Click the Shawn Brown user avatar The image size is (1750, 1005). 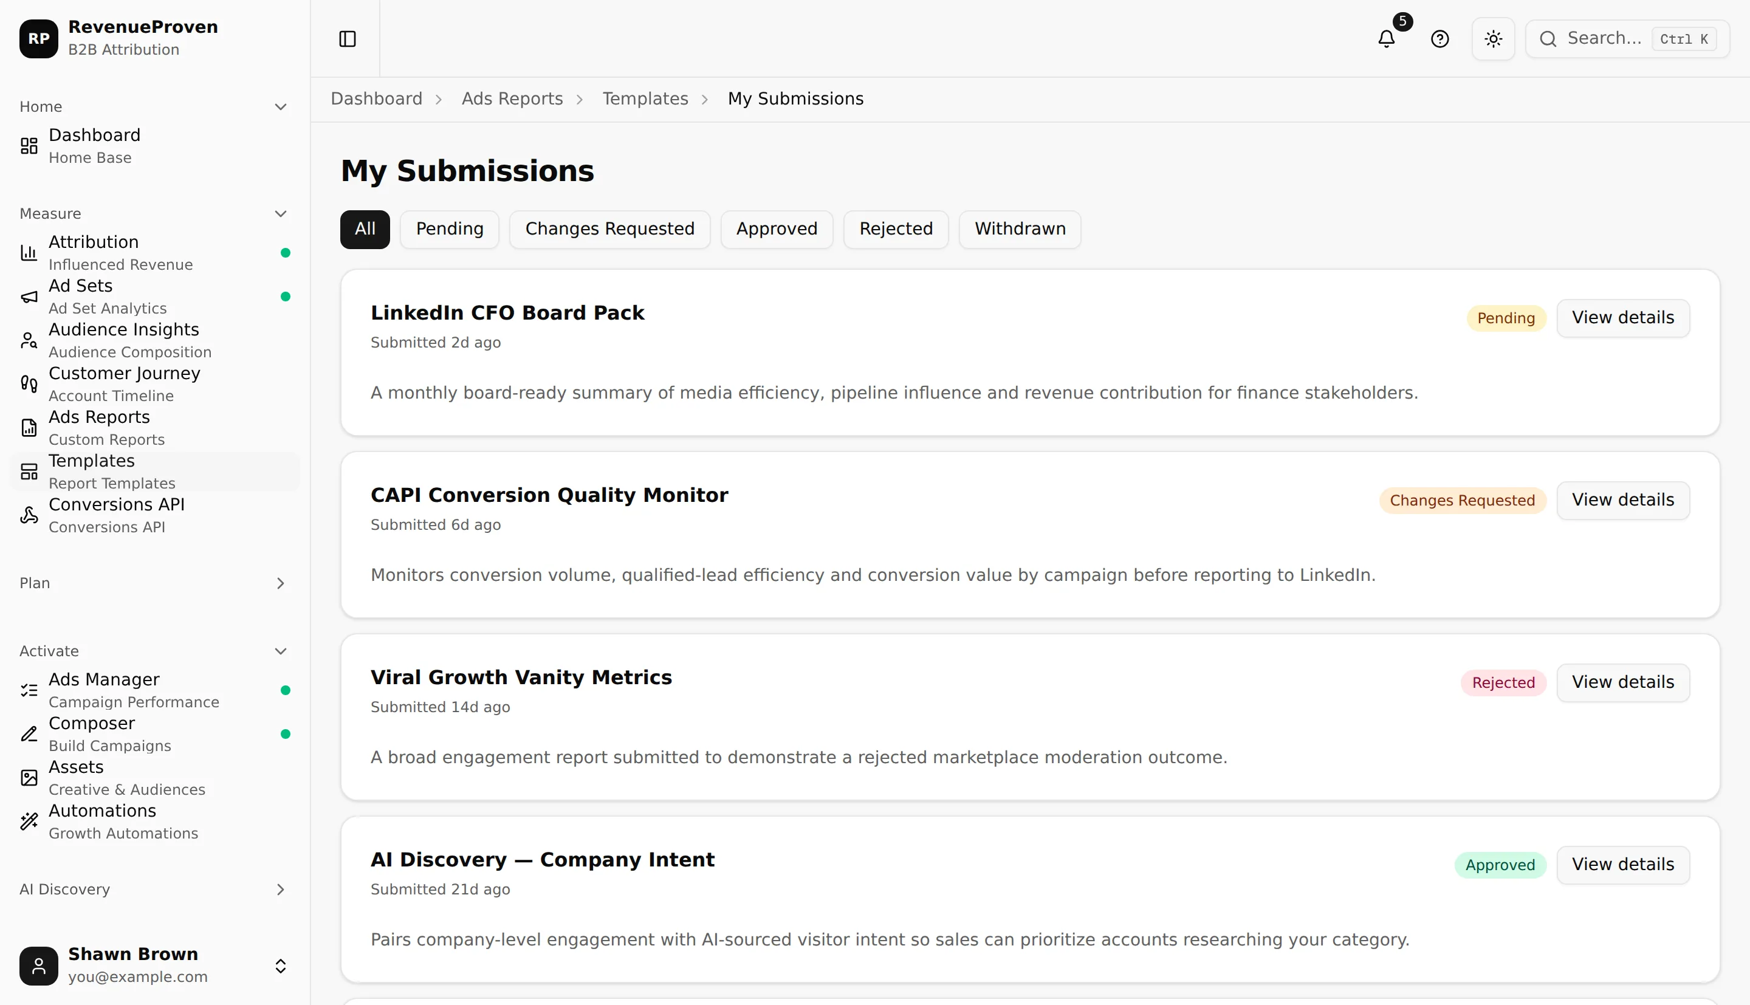[x=39, y=966]
